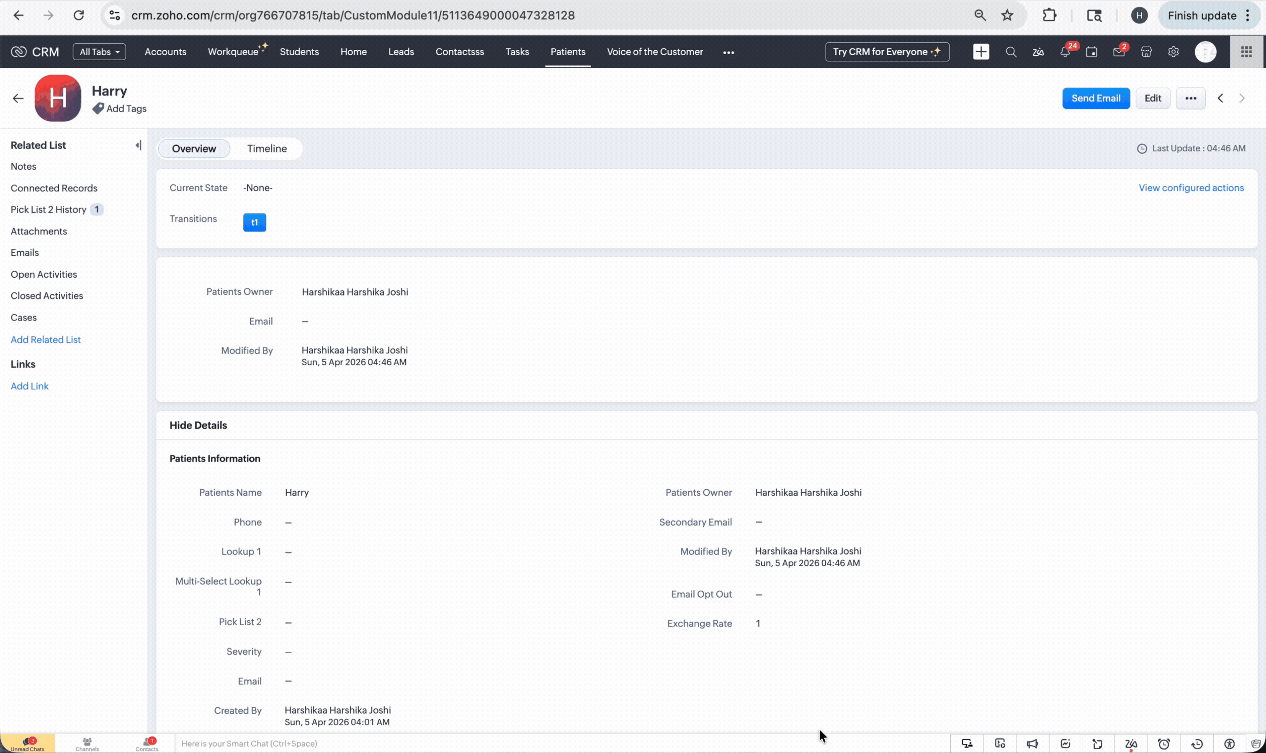
Task: Click View configured actions link
Action: [x=1190, y=188]
